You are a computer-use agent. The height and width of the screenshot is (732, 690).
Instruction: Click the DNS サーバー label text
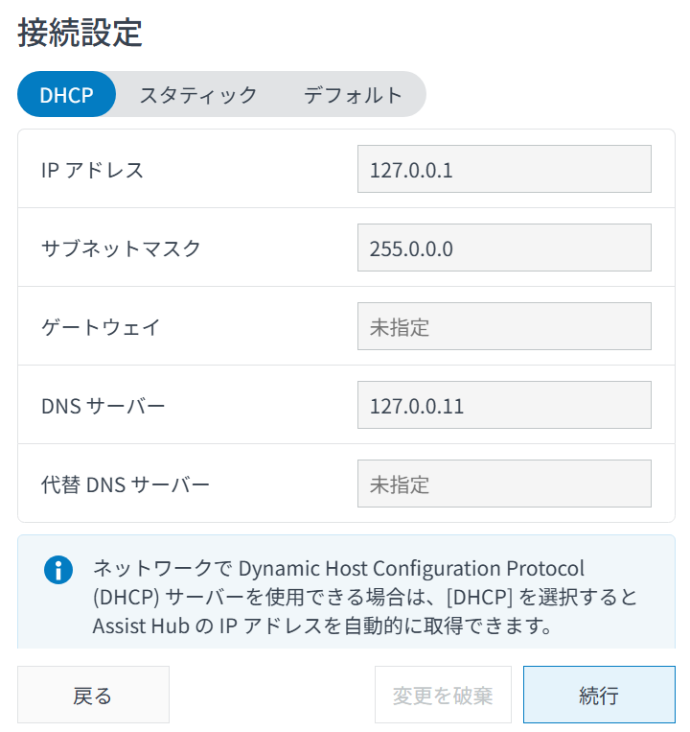[103, 407]
